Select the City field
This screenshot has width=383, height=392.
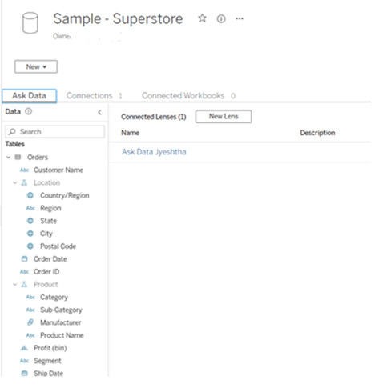[x=46, y=234]
